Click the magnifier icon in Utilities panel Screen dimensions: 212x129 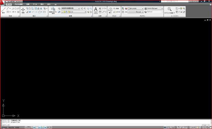[169, 9]
